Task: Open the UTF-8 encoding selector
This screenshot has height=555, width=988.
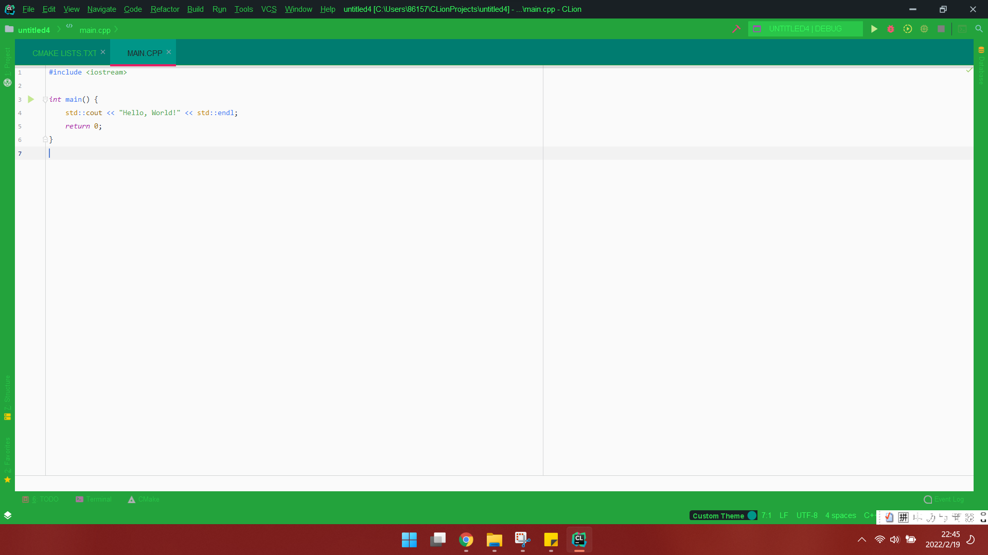Action: coord(806,515)
